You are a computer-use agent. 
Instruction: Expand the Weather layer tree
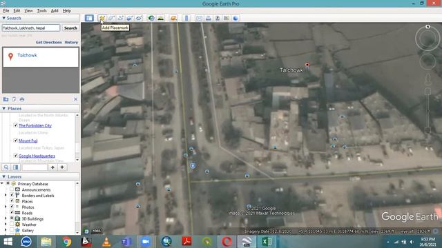[6, 225]
